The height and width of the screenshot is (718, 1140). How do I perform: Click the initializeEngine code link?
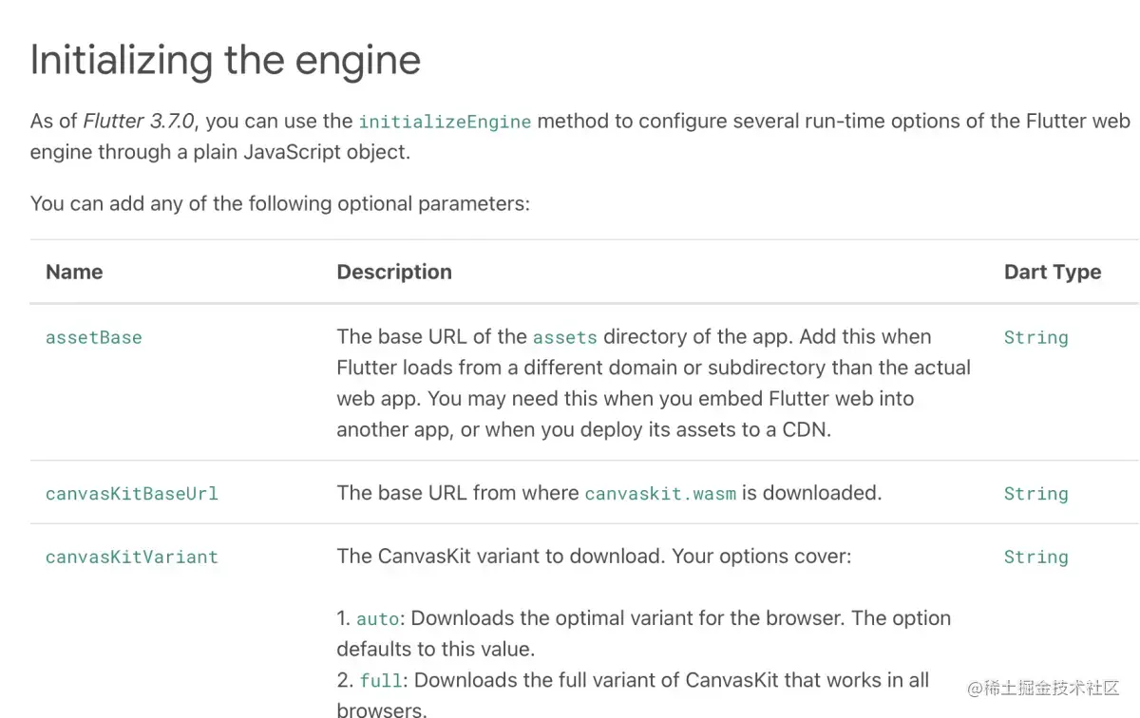coord(444,122)
